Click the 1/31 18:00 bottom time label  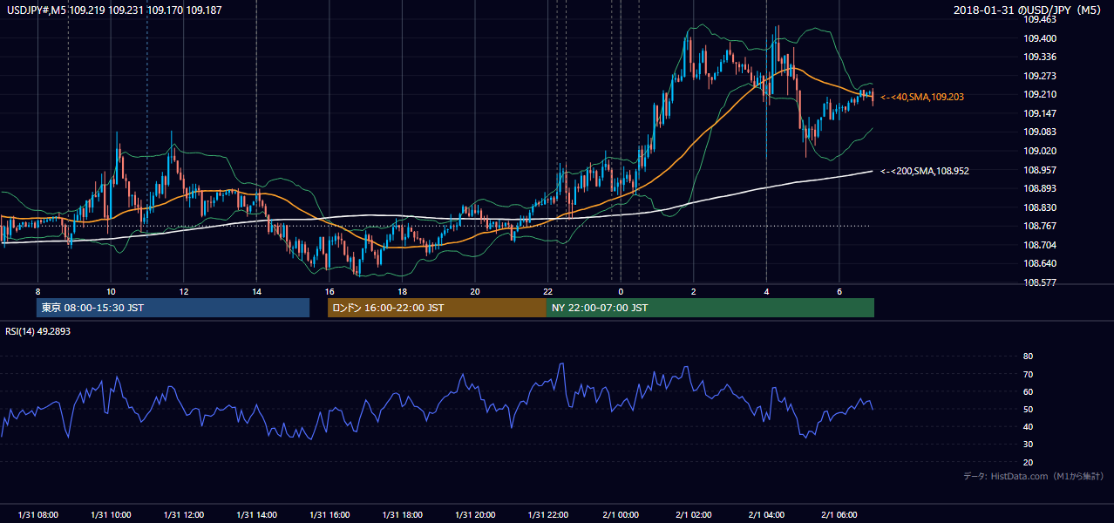tap(402, 515)
